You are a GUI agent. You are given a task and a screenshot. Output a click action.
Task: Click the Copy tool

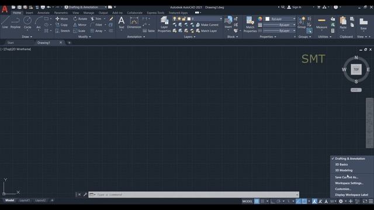click(62, 24)
